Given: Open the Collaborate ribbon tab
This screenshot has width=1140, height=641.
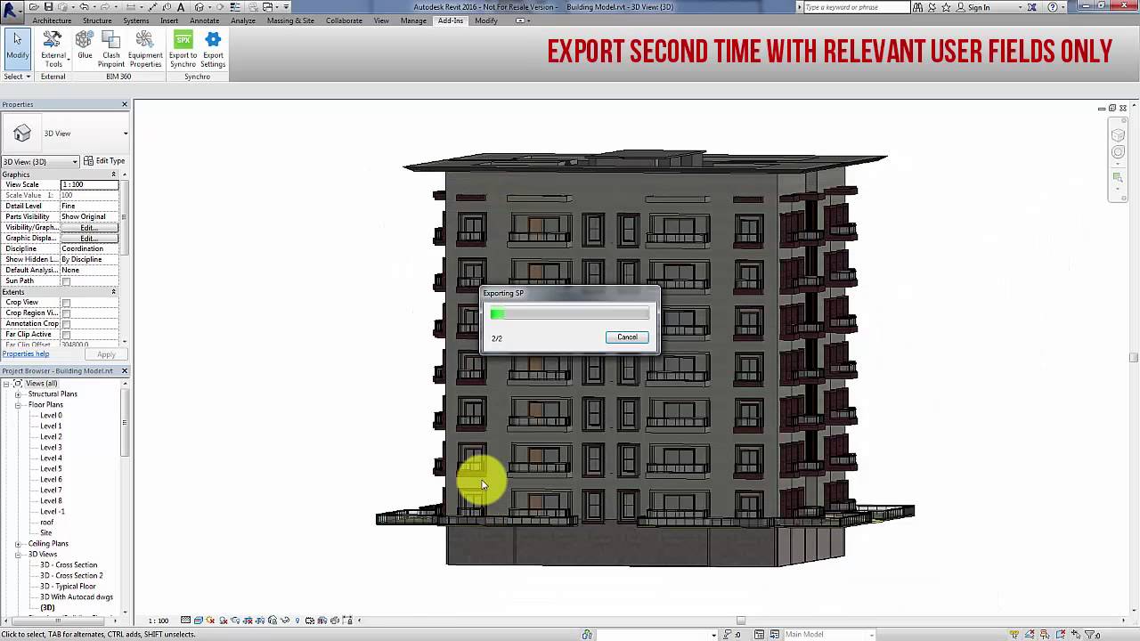Looking at the screenshot, I should [344, 20].
